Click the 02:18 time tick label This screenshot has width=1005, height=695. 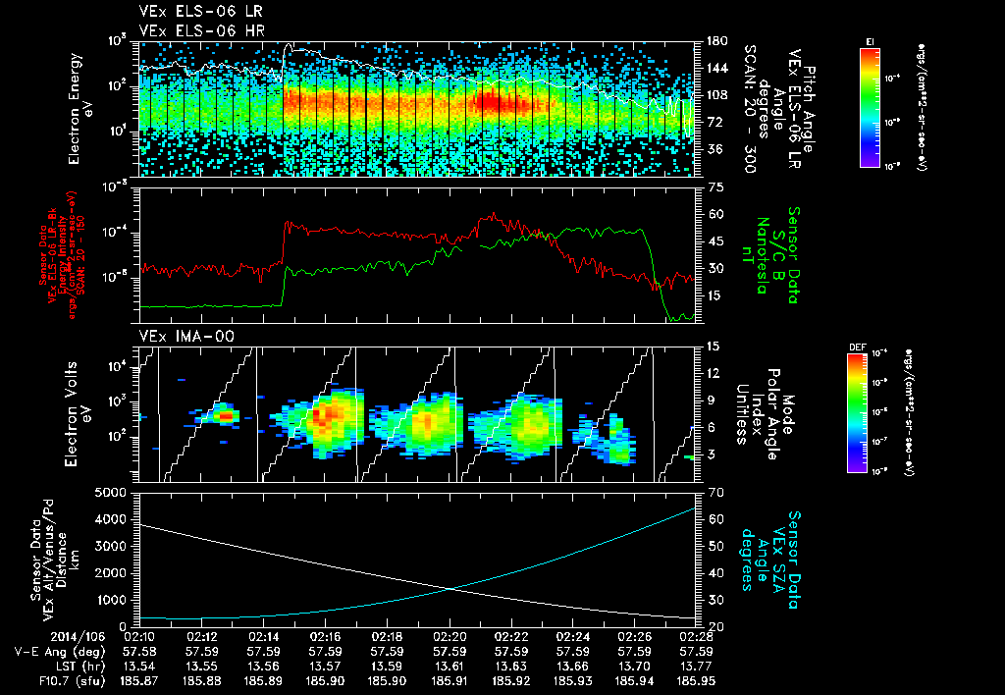point(387,638)
